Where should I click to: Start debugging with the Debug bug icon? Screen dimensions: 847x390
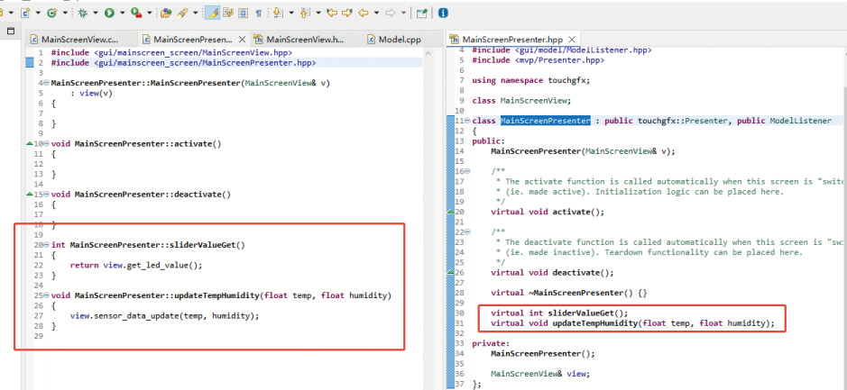83,13
